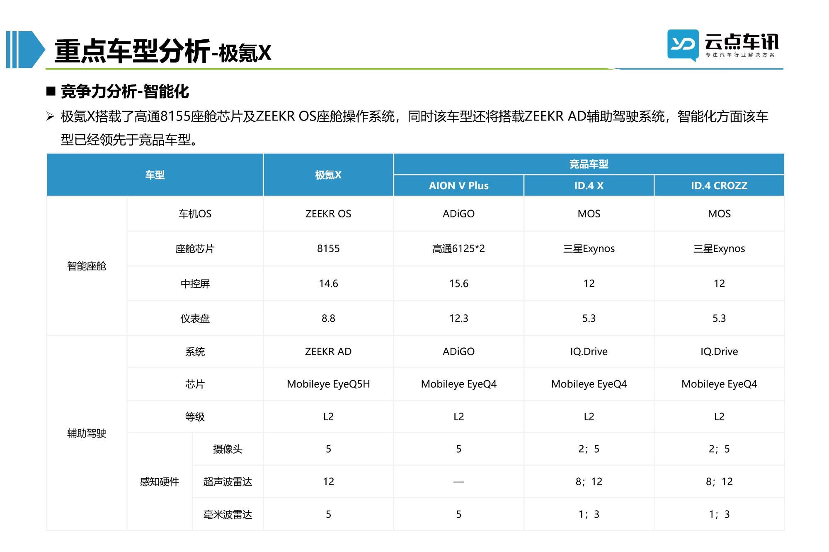Click the 感知硬件 group cell
The height and width of the screenshot is (552, 829).
pyautogui.click(x=160, y=482)
